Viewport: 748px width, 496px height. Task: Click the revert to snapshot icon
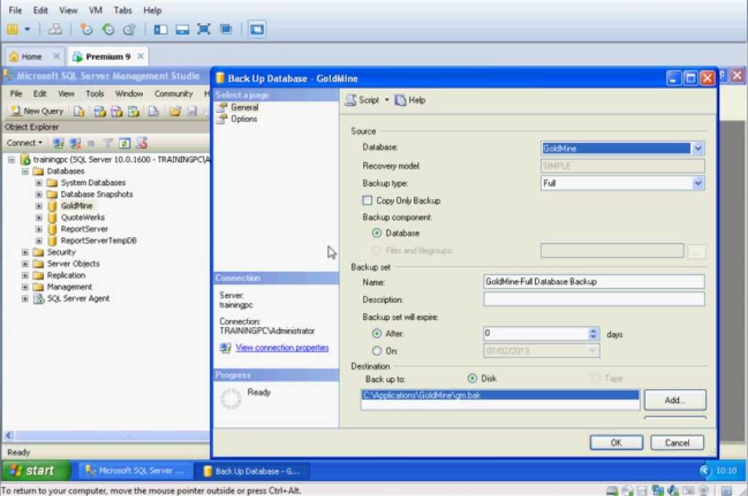(109, 30)
